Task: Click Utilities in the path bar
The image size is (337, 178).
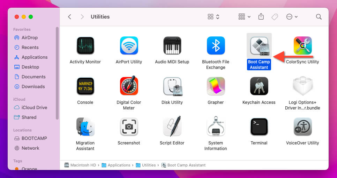Action: point(146,165)
